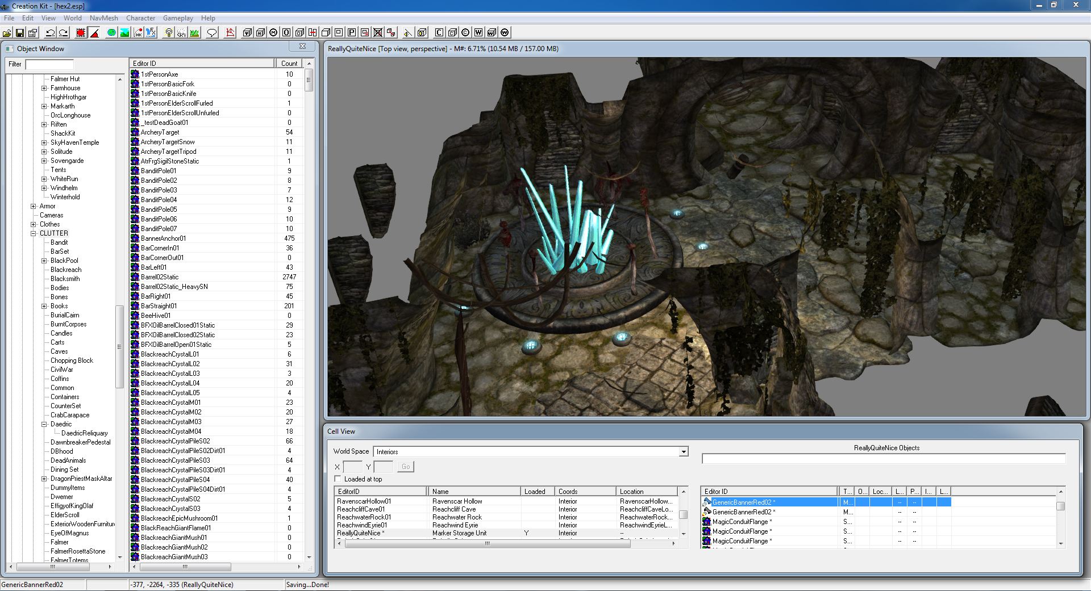Click the Object Window Filter text field
Image resolution: width=1091 pixels, height=591 pixels.
49,64
